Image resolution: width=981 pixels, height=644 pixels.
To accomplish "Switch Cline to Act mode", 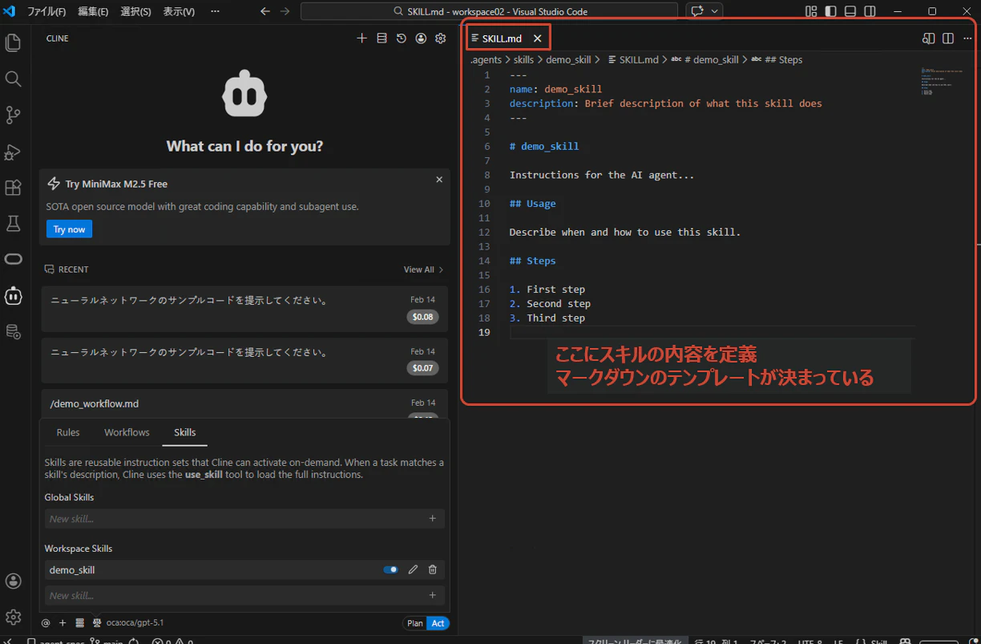I will coord(438,623).
